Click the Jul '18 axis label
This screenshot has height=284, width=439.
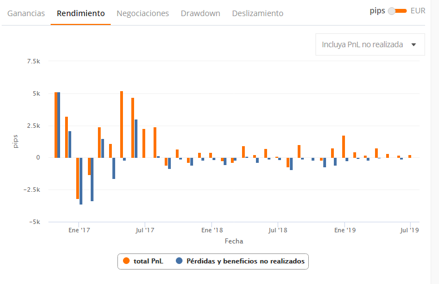(x=278, y=230)
